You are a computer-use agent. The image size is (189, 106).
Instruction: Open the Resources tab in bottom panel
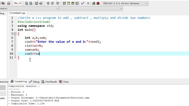coord(4,82)
